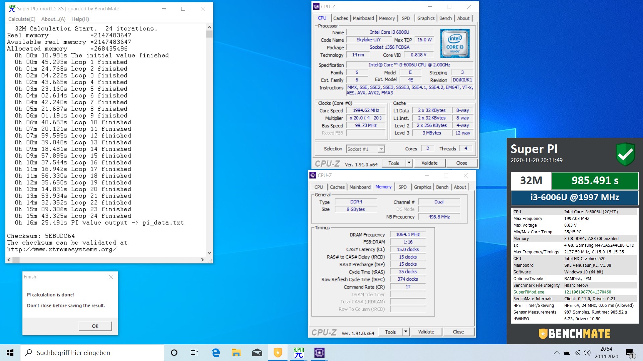643x361 pixels.
Task: Select Mainboard tab in bottom CPU-Z window
Action: click(360, 187)
